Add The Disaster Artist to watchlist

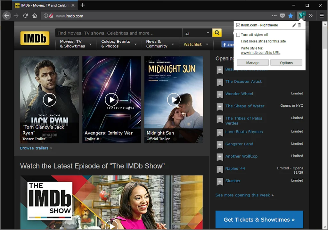point(220,82)
